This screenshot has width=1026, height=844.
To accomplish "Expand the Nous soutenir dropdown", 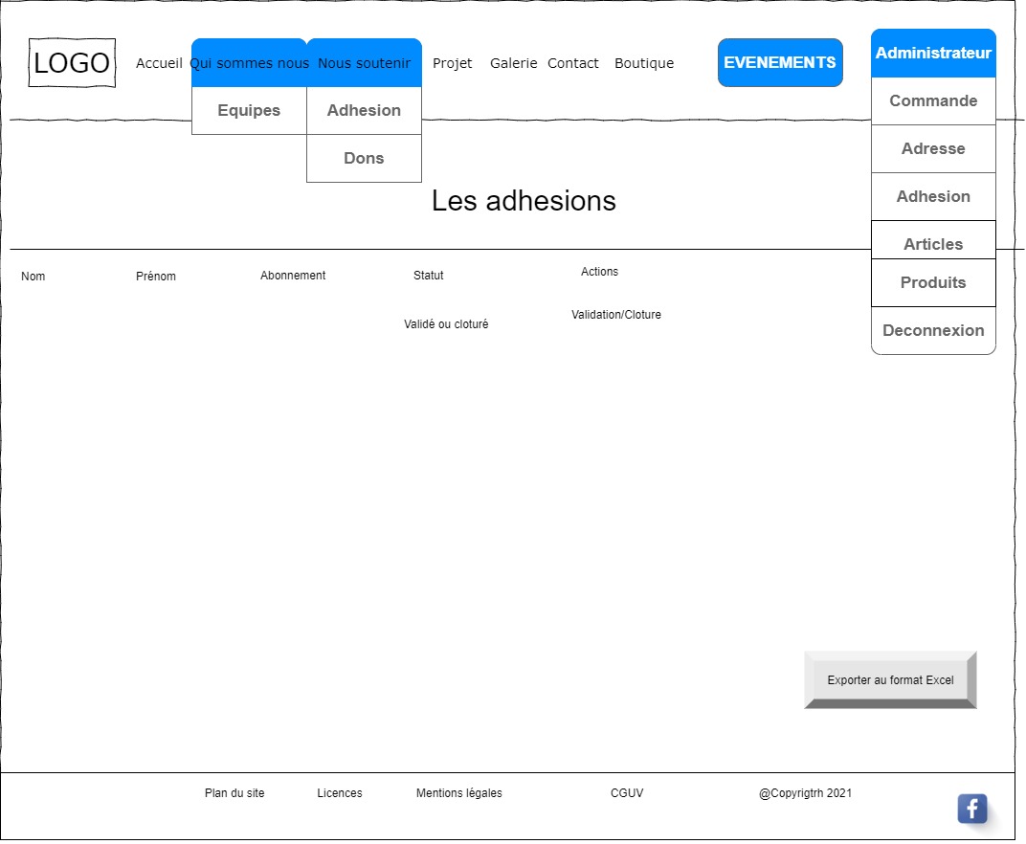I will click(364, 63).
